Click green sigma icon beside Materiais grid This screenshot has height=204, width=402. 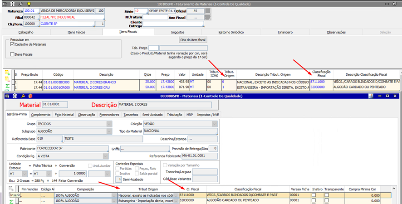point(11,202)
